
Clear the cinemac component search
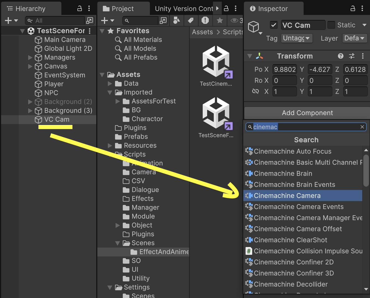pos(362,127)
